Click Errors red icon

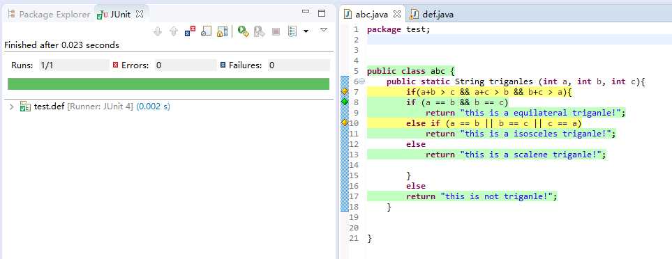pyautogui.click(x=115, y=65)
